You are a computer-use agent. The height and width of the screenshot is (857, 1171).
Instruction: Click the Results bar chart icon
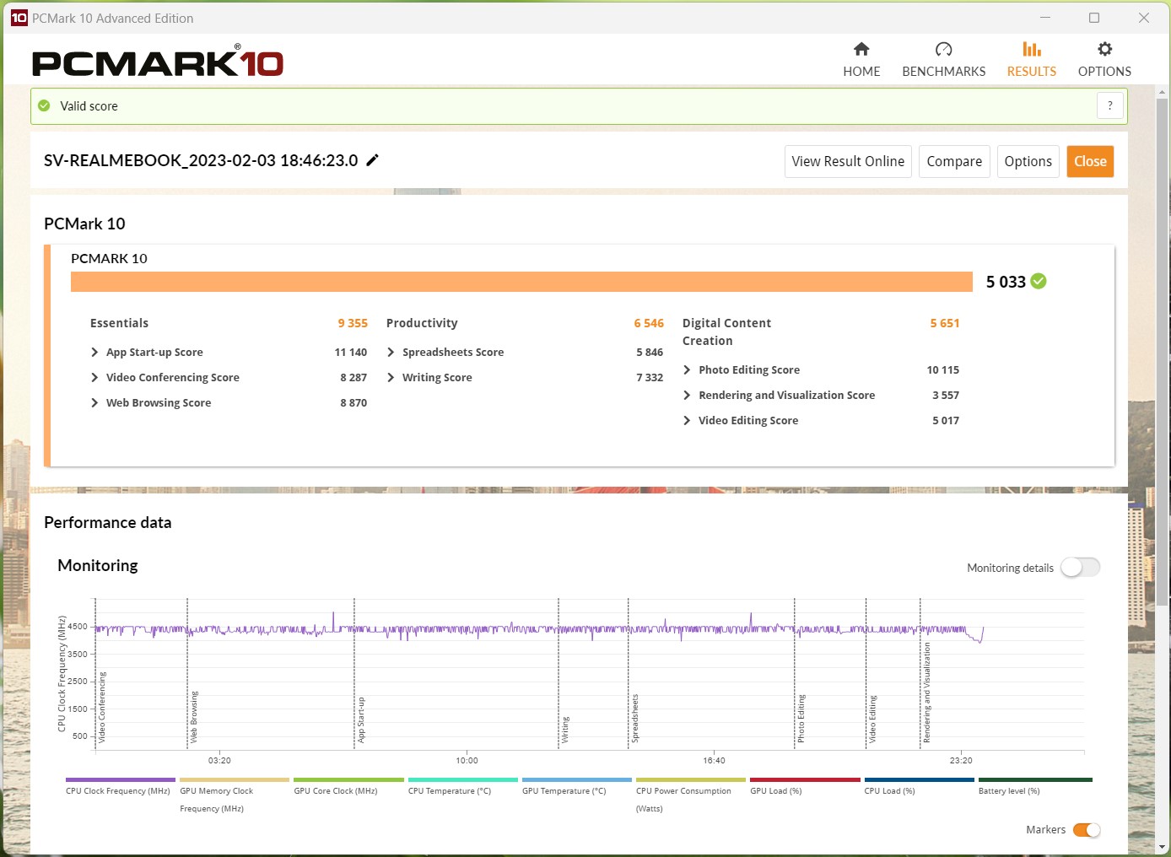[1031, 49]
